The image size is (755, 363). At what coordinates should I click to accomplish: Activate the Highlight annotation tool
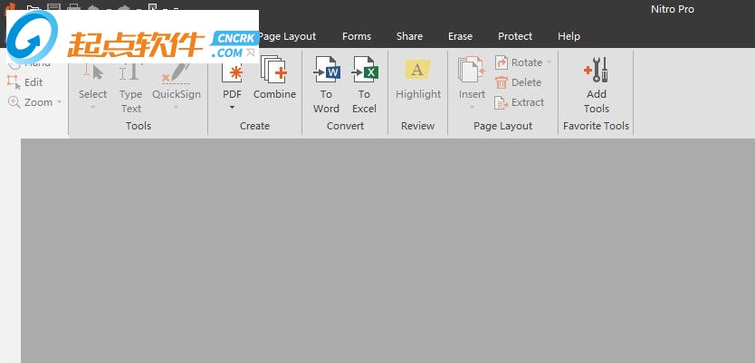(418, 80)
